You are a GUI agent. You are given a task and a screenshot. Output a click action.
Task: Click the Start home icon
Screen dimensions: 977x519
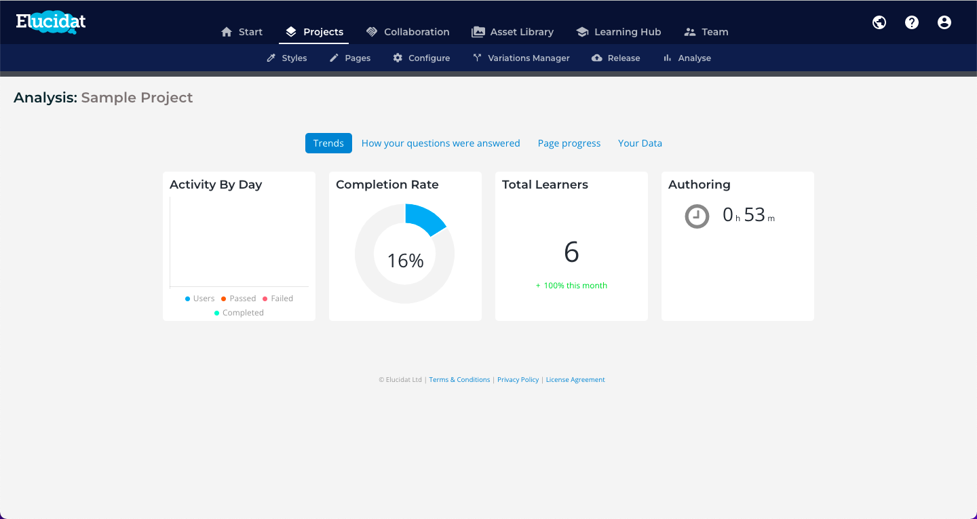[227, 32]
